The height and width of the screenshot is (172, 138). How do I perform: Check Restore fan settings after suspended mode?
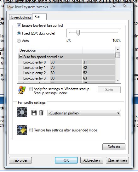[x=31, y=130]
